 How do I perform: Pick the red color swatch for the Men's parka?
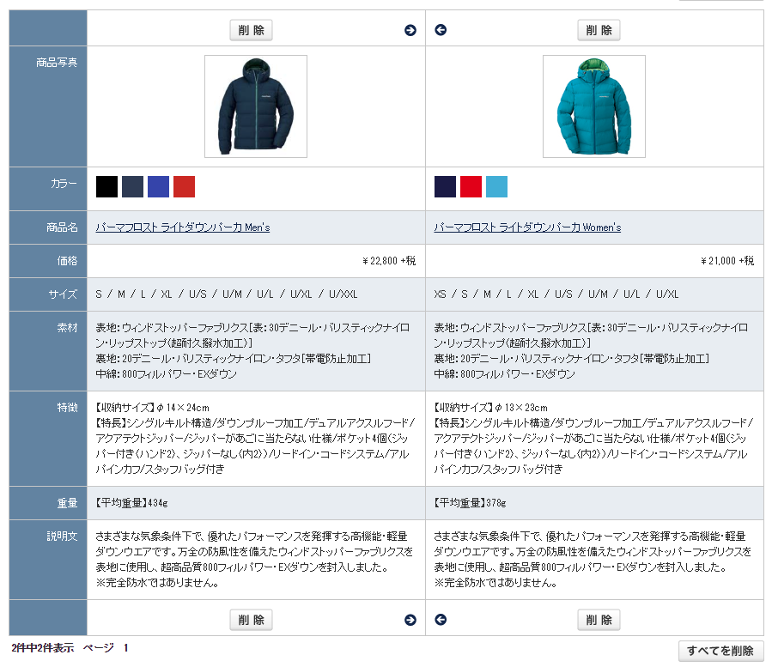(x=184, y=186)
